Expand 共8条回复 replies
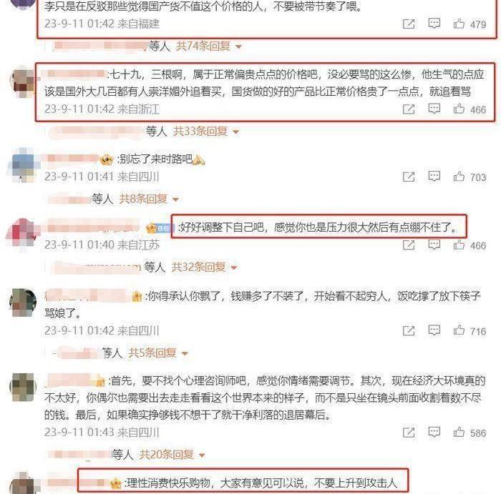This screenshot has width=501, height=494. pos(149,199)
